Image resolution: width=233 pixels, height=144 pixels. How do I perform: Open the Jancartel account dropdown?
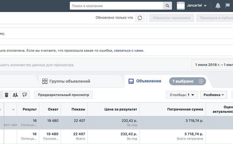pyautogui.click(x=197, y=6)
